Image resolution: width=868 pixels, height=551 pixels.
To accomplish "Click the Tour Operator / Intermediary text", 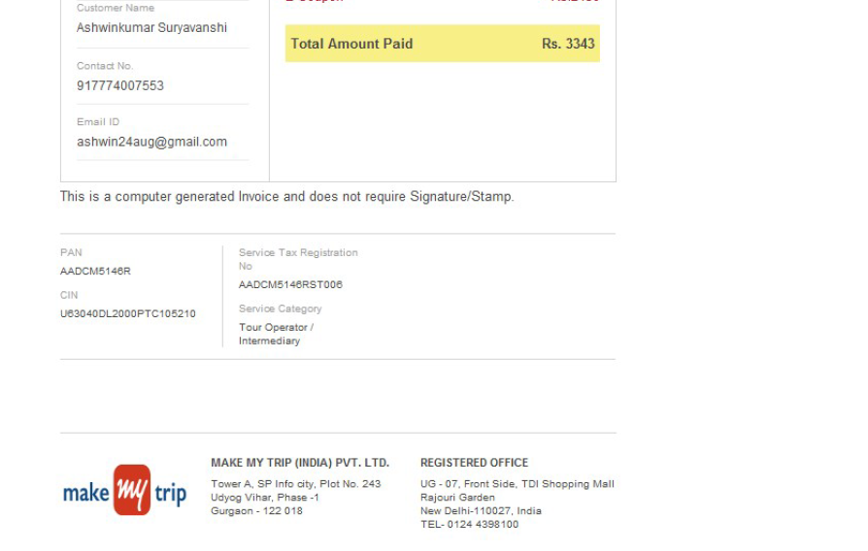I will tap(277, 334).
